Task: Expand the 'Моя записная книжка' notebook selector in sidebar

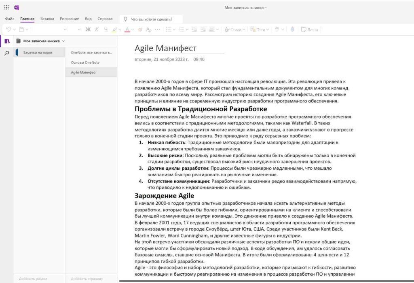Action: (40, 41)
